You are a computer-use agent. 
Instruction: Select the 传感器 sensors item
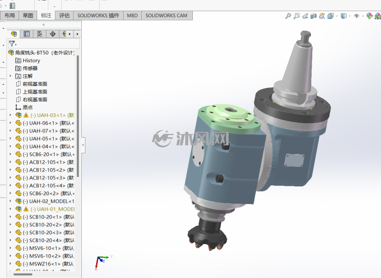(30, 68)
